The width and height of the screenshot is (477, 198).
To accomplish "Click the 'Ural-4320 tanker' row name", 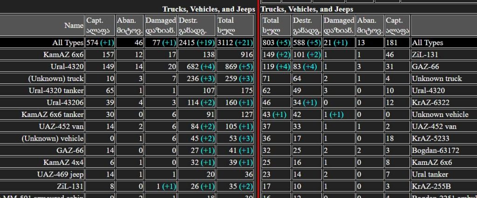I will click(56, 91).
